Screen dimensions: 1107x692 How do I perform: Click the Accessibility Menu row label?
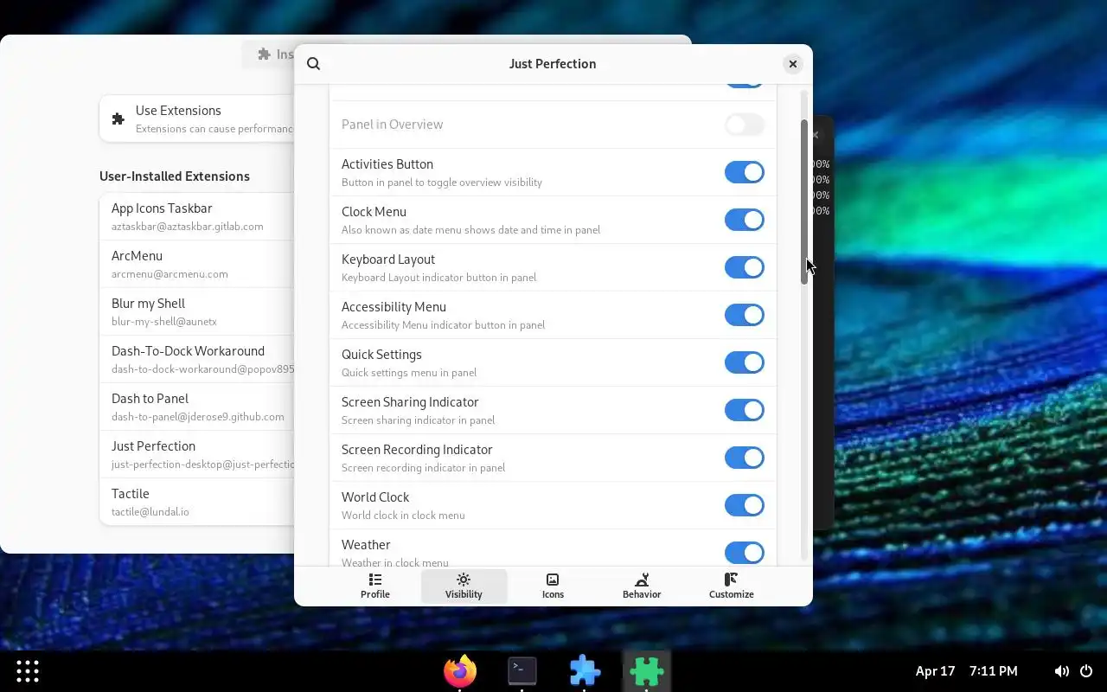(x=394, y=307)
